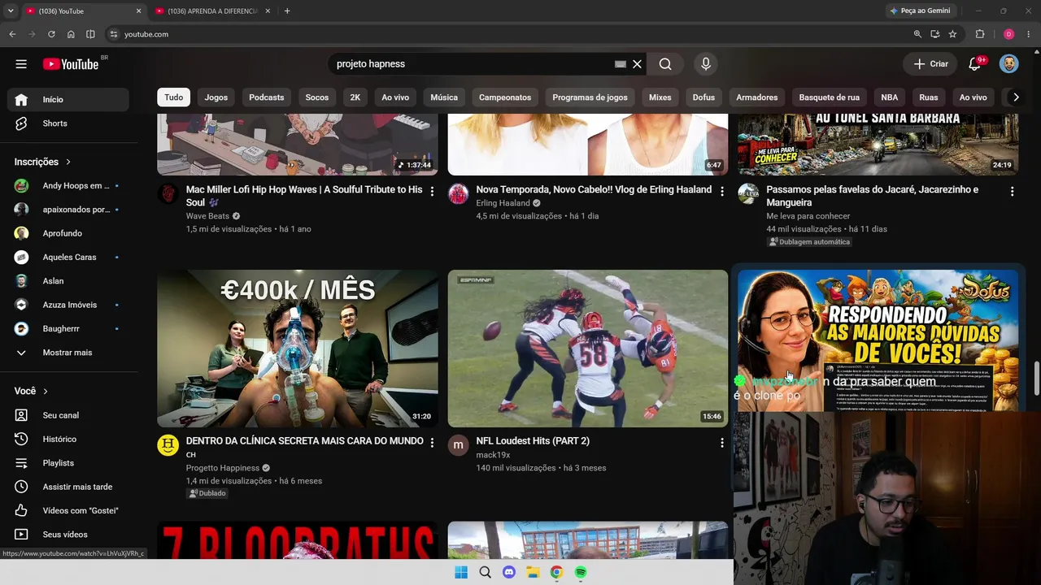Viewport: 1041px width, 585px height.
Task: Open the browser zoom magnifier icon
Action: pyautogui.click(x=917, y=34)
